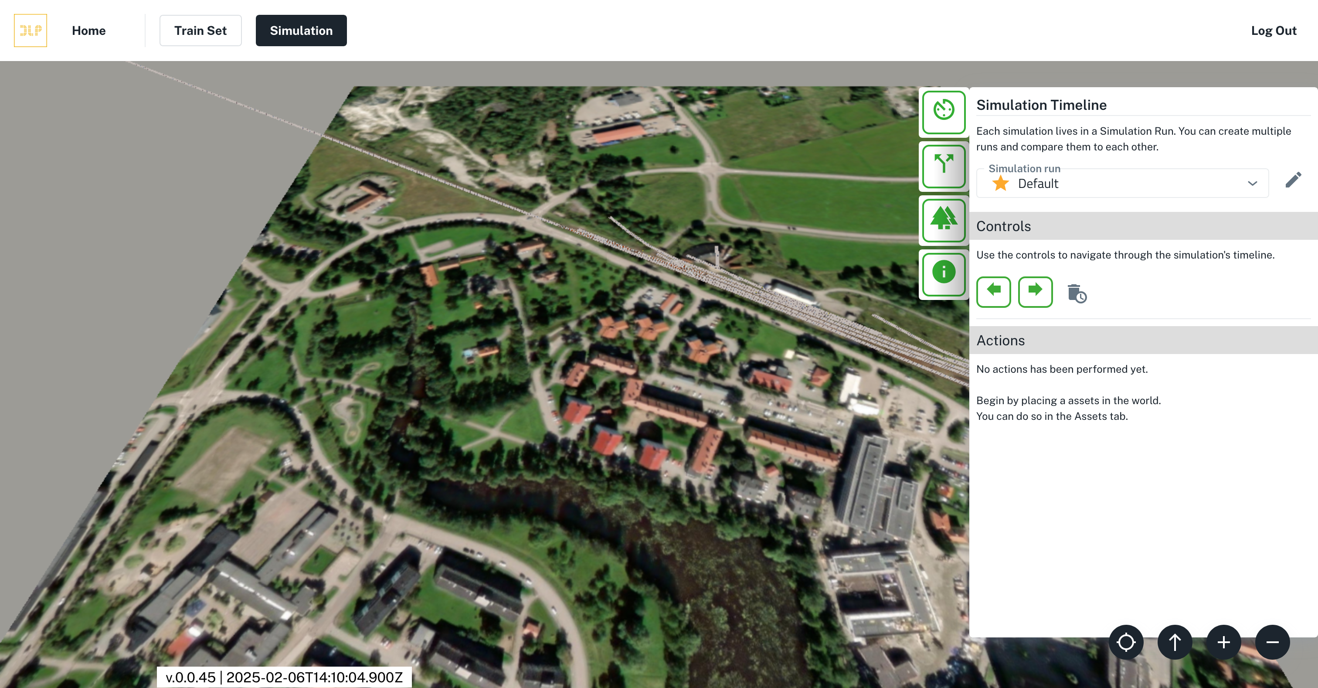The image size is (1318, 688).
Task: Recenter the map with crosshair button
Action: click(1126, 642)
